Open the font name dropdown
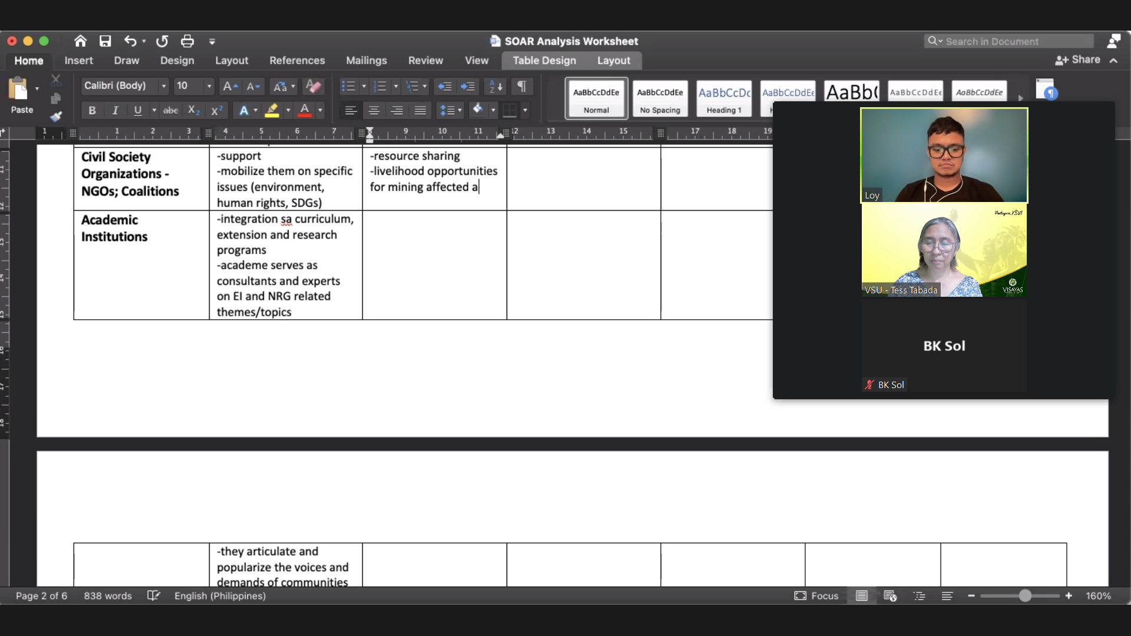1131x636 pixels. point(163,86)
